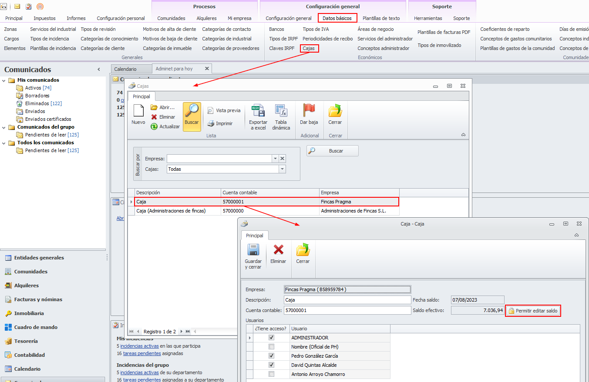The width and height of the screenshot is (589, 382).
Task: Uncheck access for Pedro González García
Action: point(272,356)
